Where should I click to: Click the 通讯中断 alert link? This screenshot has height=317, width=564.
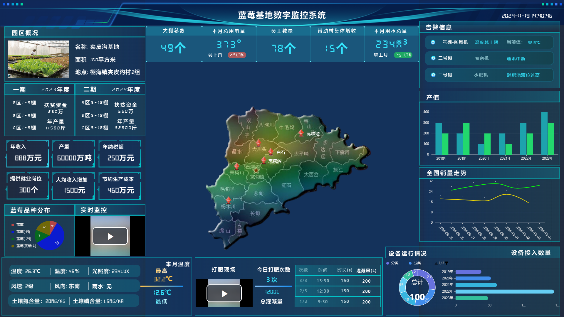[x=516, y=58]
